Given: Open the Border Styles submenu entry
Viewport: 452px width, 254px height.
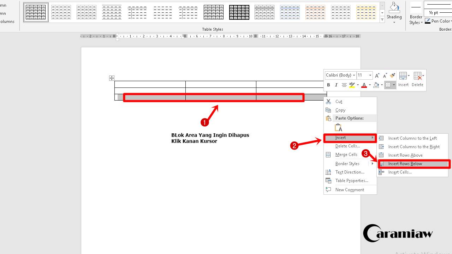Looking at the screenshot, I should tap(350, 164).
